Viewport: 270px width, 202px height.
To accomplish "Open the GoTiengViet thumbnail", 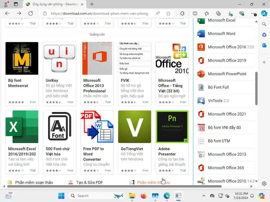I will tap(135, 127).
